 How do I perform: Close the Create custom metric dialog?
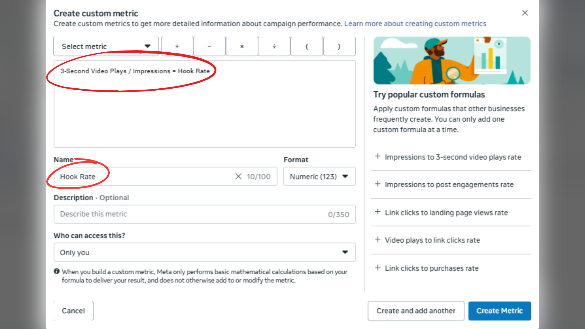tap(525, 13)
